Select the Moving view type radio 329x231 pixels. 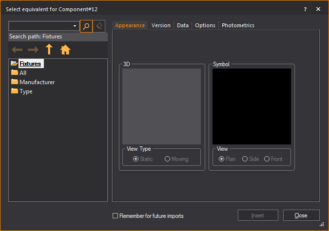(168, 159)
